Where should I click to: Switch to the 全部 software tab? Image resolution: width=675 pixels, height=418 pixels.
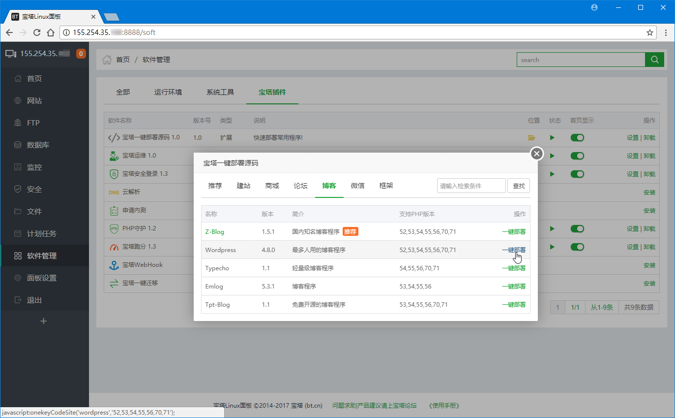[123, 92]
